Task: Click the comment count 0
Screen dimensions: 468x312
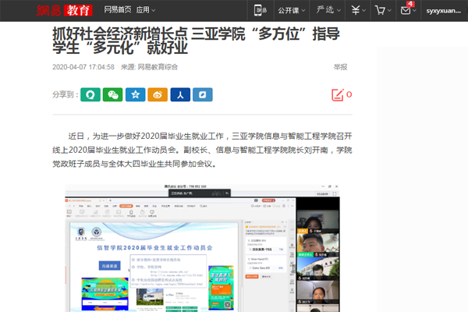Action: point(349,94)
